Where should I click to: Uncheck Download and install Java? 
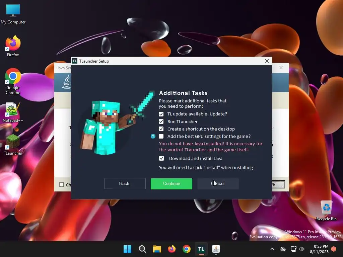pyautogui.click(x=161, y=158)
